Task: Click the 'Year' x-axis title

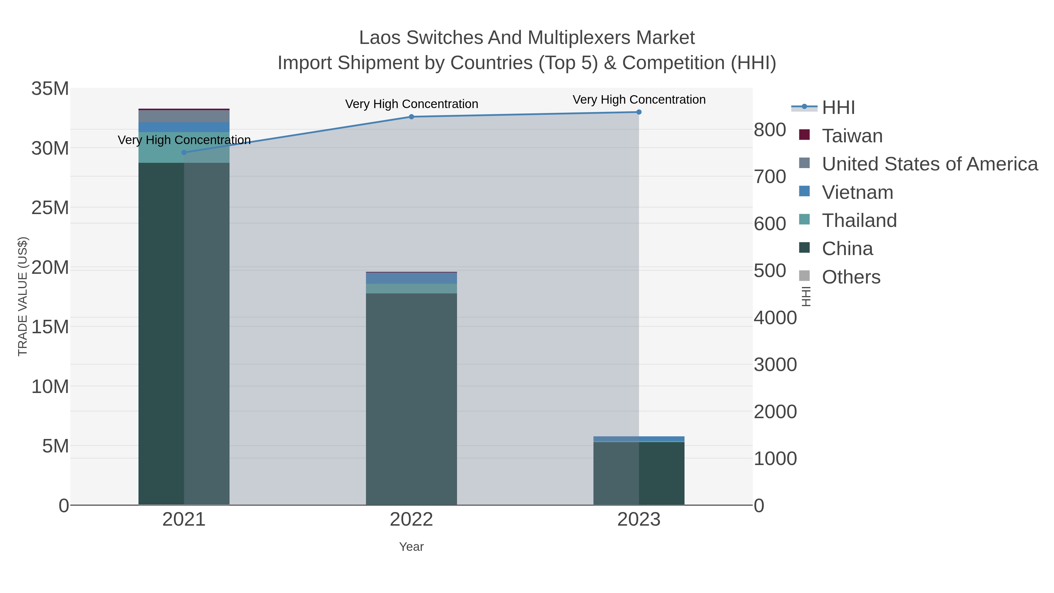Action: pos(411,547)
